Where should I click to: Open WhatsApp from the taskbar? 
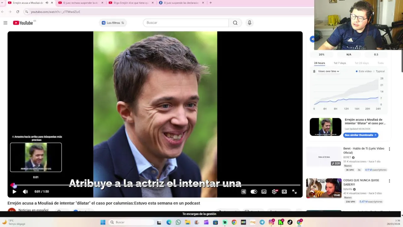(x=178, y=222)
